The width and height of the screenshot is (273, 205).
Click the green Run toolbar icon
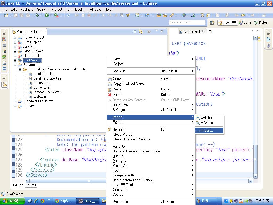(x=46, y=15)
